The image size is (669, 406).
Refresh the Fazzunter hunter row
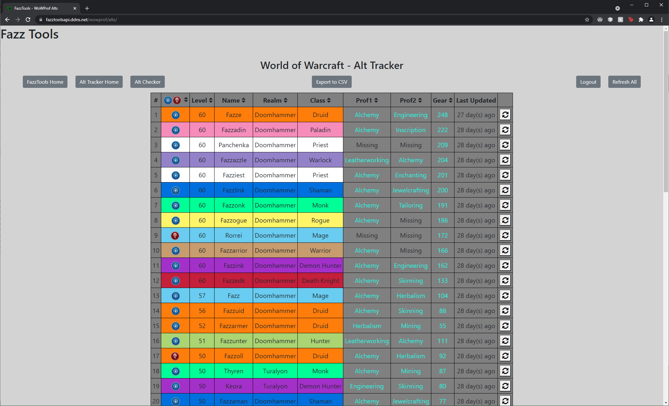(x=505, y=341)
